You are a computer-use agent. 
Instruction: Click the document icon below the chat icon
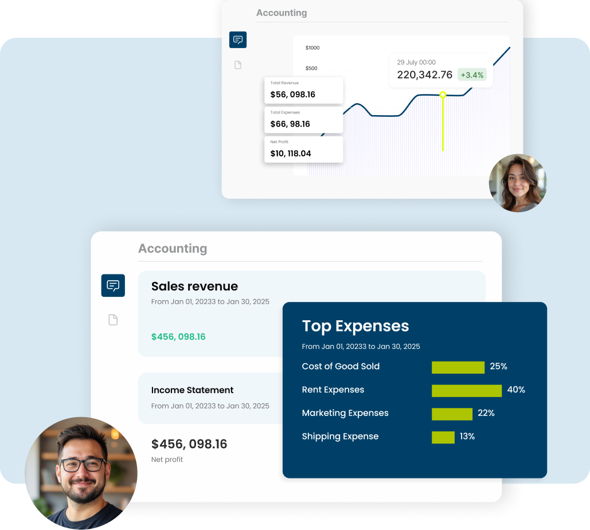113,320
